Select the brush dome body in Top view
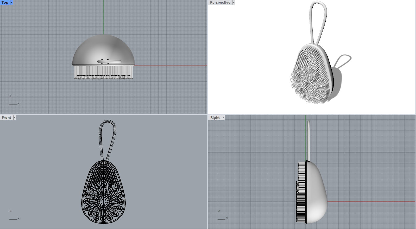Screen dimensions: 416x229 click(104, 49)
